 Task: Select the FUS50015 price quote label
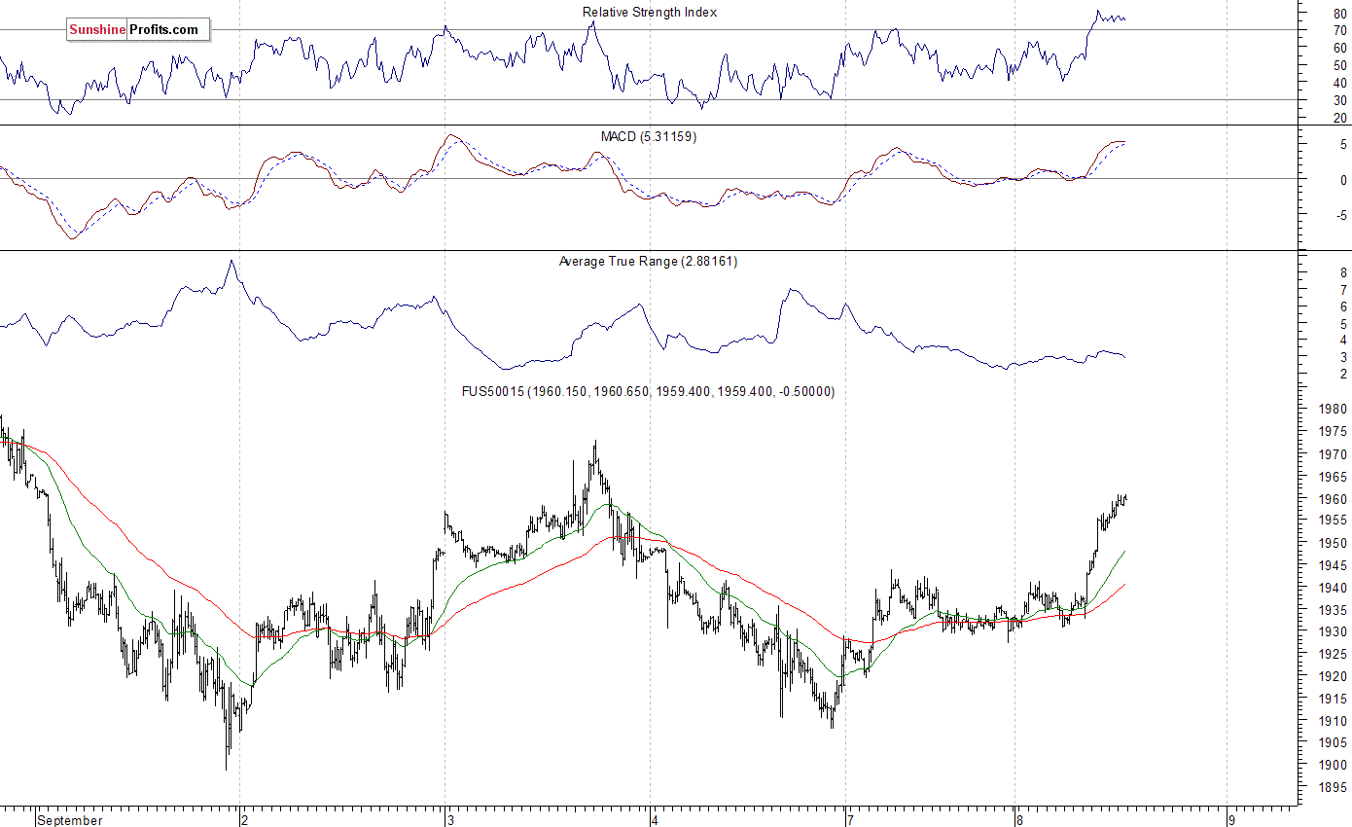click(x=648, y=391)
